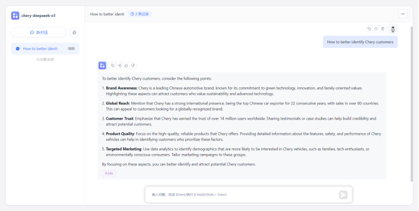Click the chery-deepseek-v3 app logo

point(15,15)
